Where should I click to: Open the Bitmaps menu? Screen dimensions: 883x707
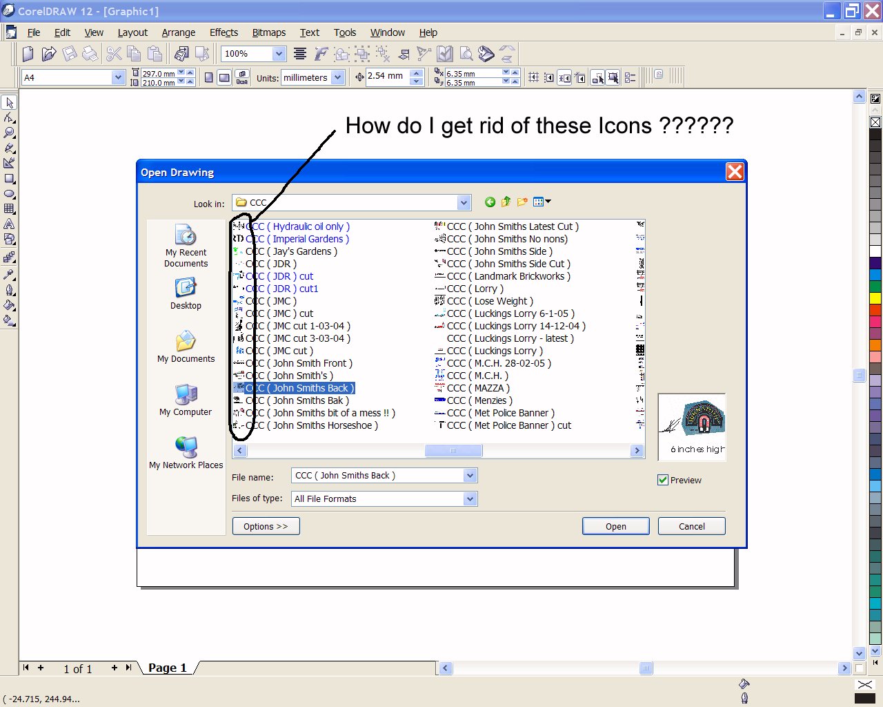coord(268,32)
